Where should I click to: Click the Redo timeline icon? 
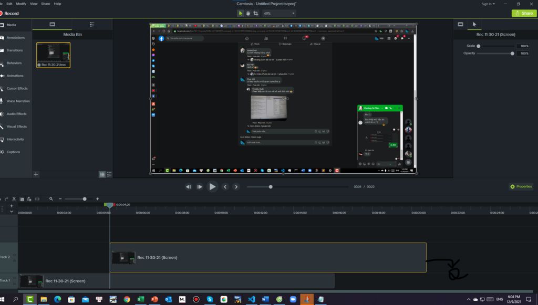coord(6,199)
